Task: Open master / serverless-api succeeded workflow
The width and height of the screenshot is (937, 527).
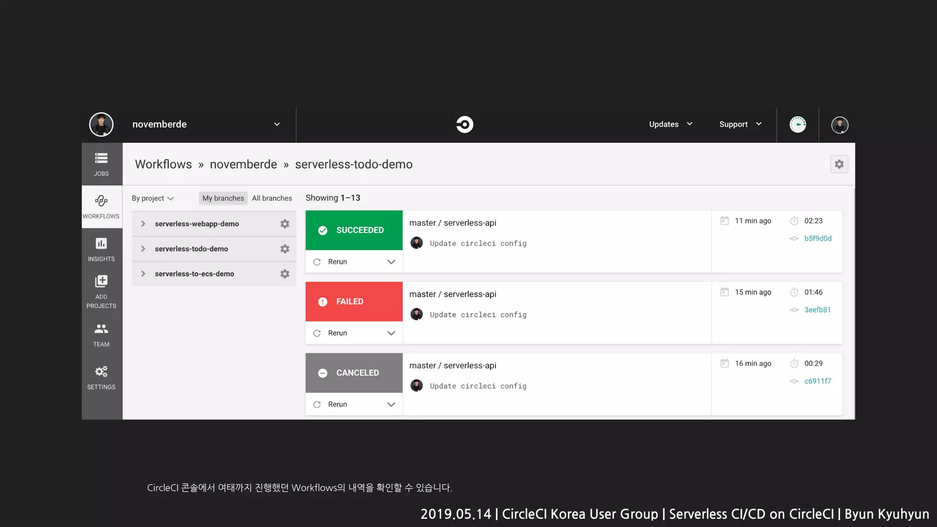Action: tap(452, 223)
